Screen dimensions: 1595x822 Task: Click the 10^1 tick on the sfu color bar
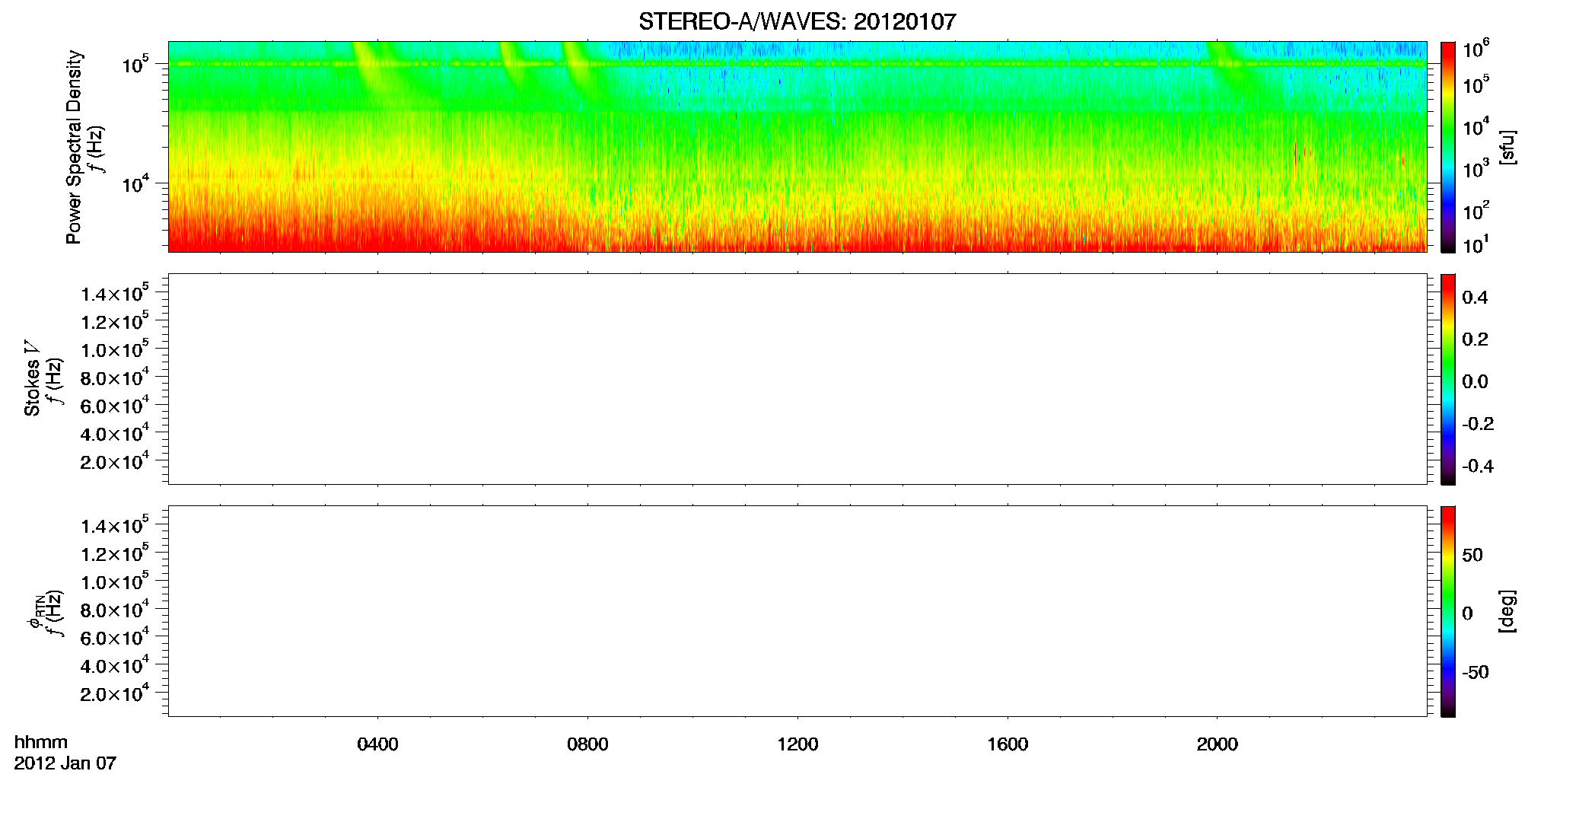(1476, 244)
